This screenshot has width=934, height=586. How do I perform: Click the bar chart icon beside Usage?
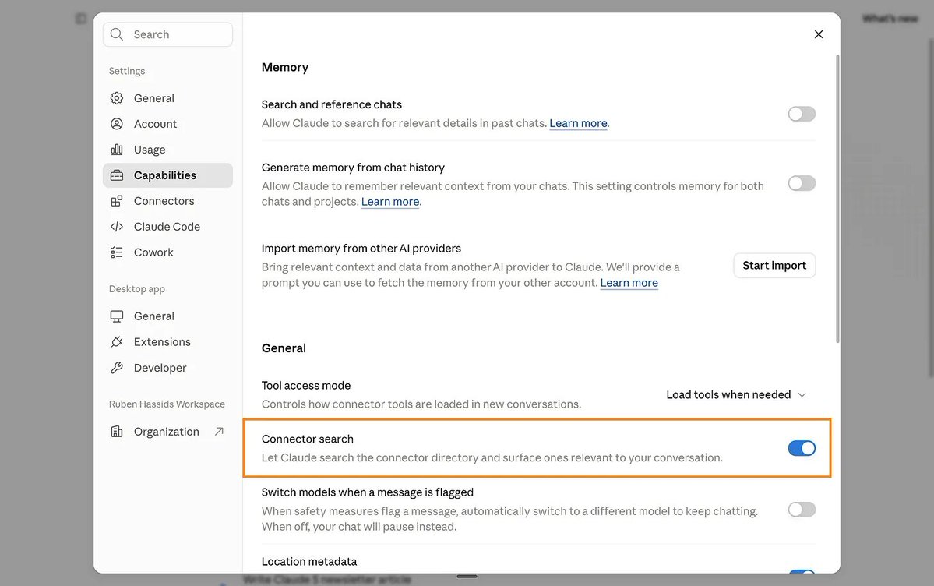pyautogui.click(x=117, y=149)
